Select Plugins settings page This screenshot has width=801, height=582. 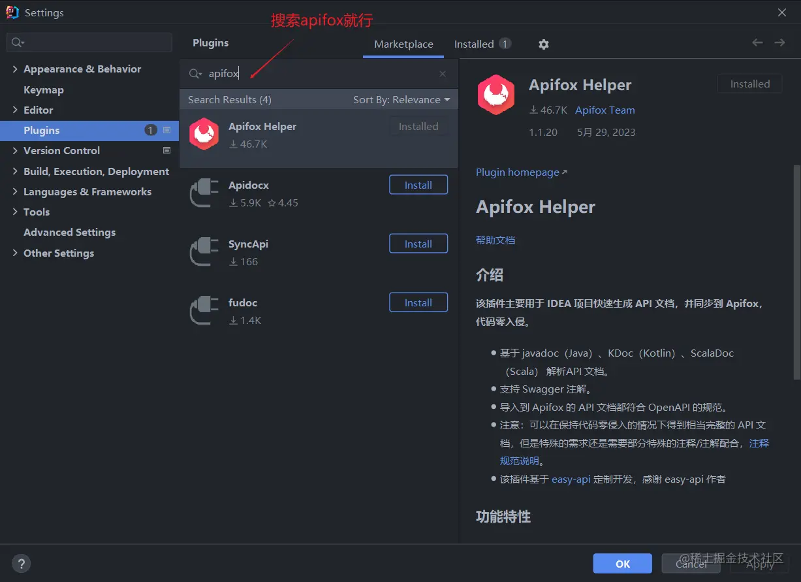click(89, 130)
